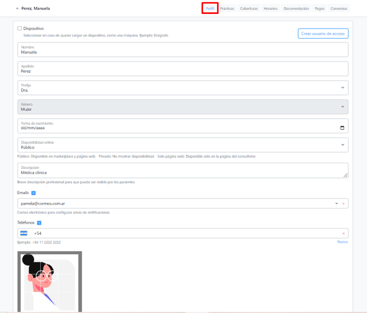Click the Fecha de nacimiento date field

(x=183, y=126)
